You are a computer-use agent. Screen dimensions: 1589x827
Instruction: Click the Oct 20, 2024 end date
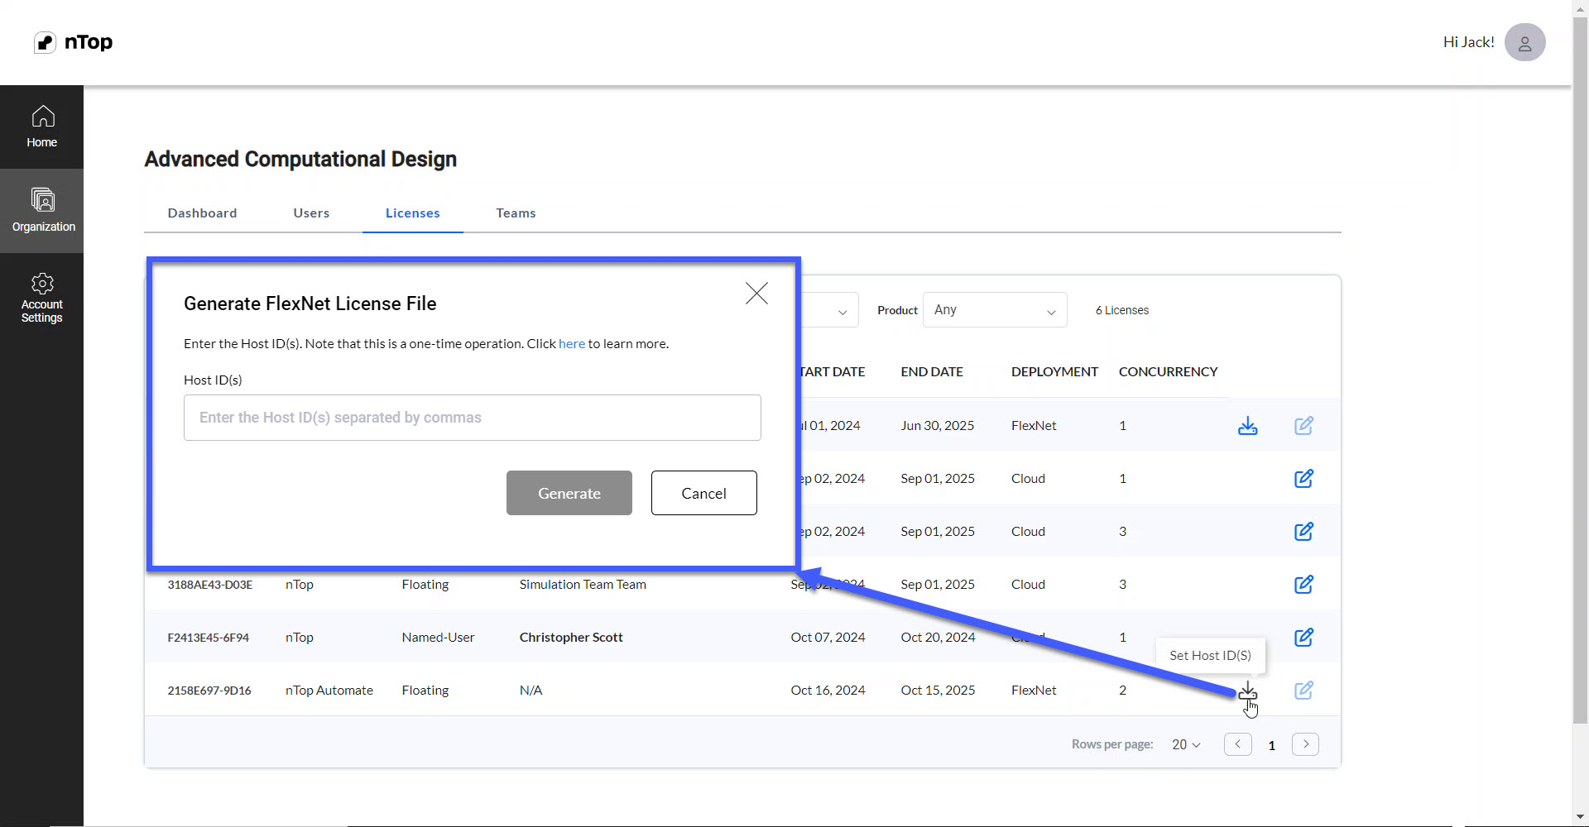pos(938,638)
